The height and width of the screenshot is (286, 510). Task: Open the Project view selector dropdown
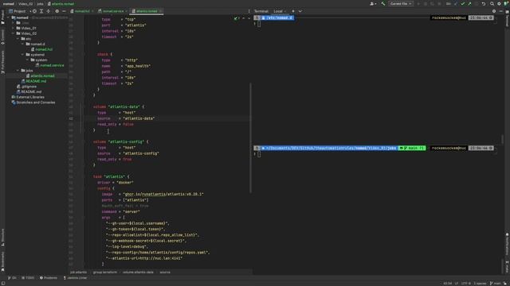(20, 11)
